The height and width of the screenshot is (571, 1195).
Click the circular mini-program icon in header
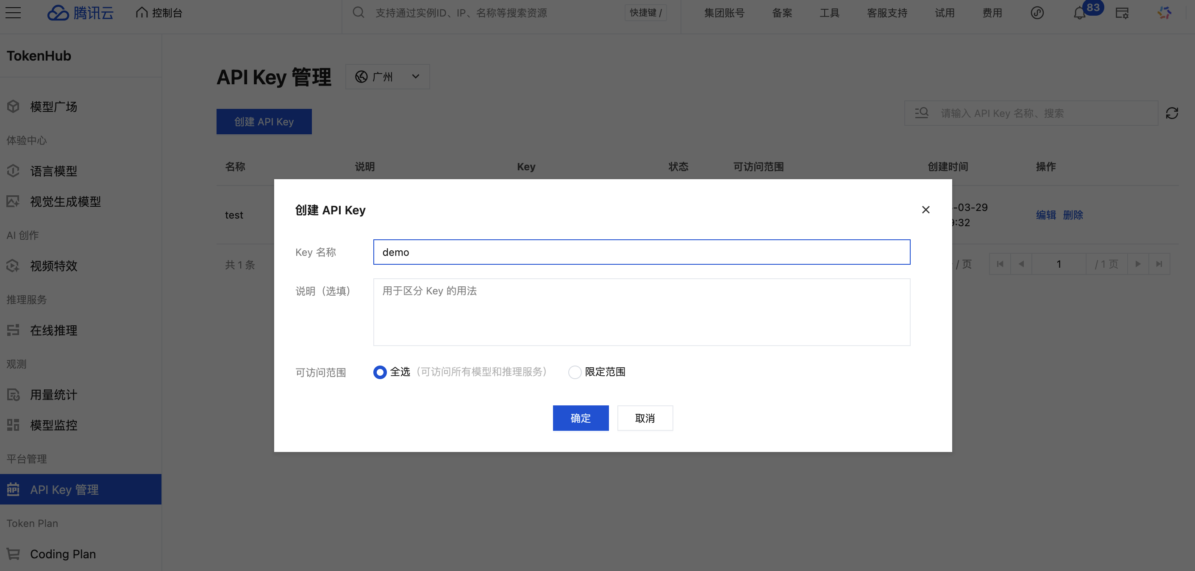pyautogui.click(x=1037, y=13)
